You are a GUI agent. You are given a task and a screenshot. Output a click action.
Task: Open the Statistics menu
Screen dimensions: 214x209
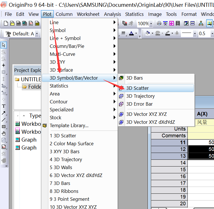click(134, 14)
